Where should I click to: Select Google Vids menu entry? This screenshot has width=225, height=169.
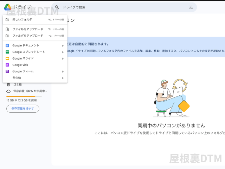point(35,65)
